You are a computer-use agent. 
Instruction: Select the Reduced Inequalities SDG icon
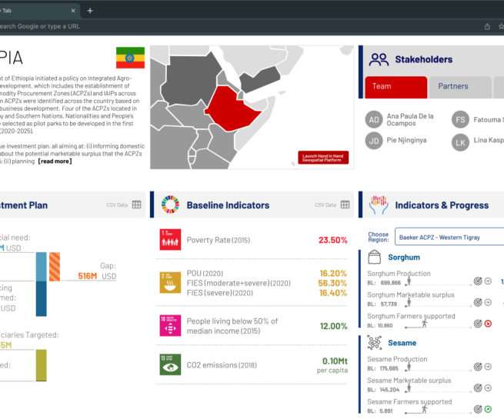pos(170,325)
